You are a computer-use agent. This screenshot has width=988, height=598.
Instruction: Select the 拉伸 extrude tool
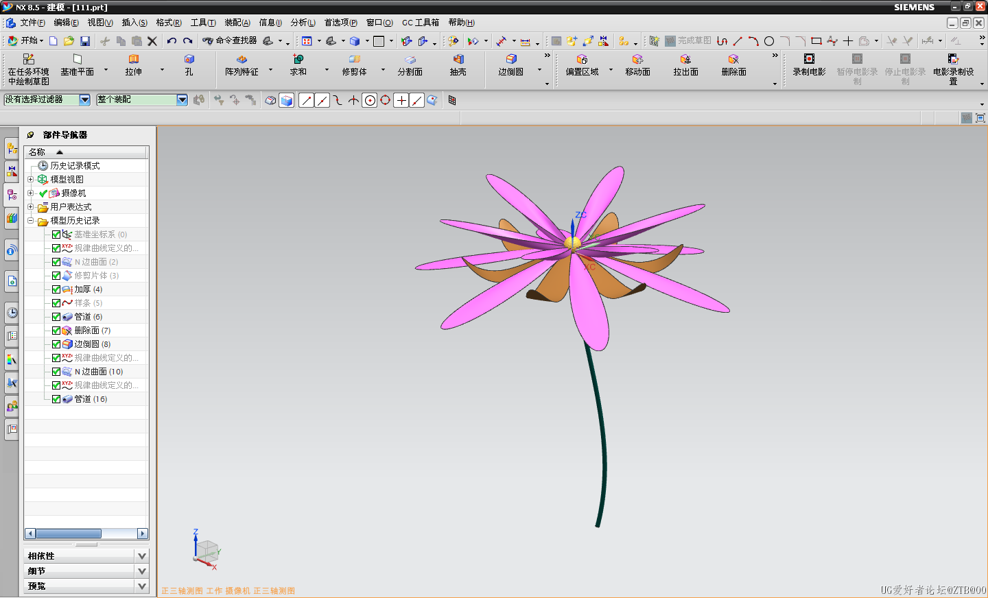[134, 66]
